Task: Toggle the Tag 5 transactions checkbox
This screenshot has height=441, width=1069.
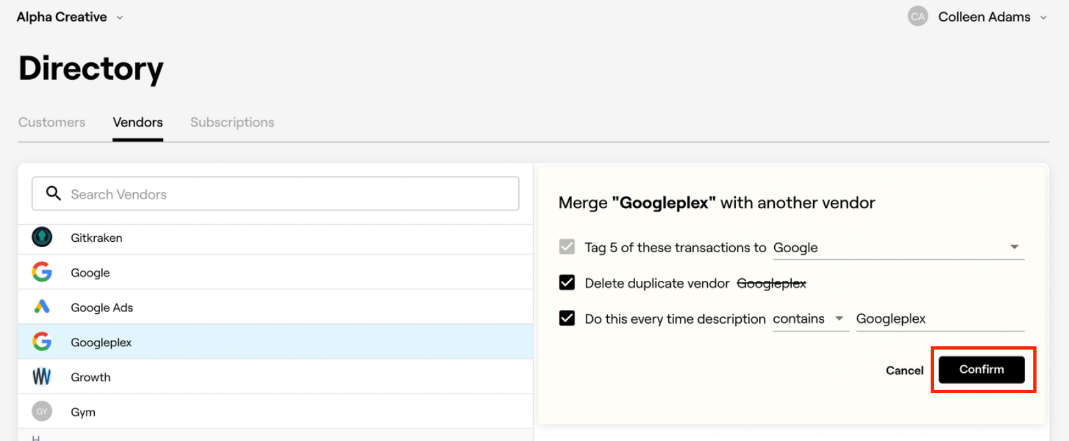Action: tap(567, 247)
